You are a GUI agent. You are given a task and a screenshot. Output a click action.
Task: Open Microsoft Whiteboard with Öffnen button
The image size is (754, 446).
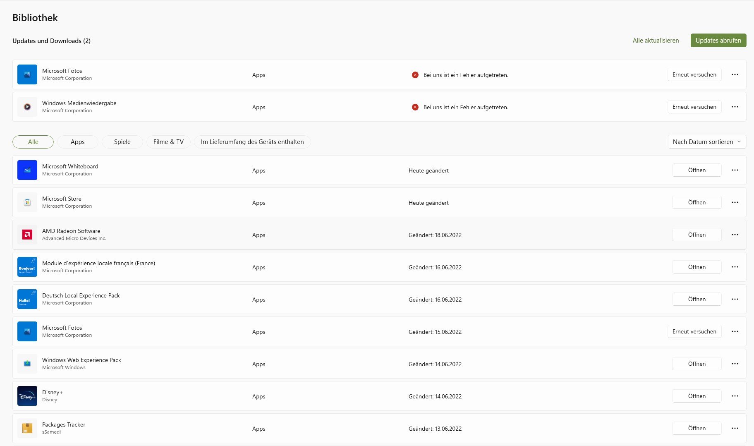coord(697,170)
